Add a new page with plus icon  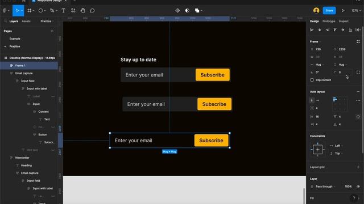(52, 31)
